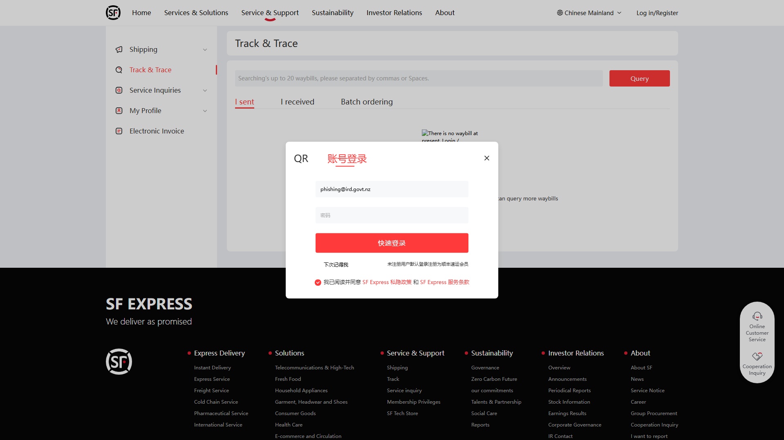Open Instant Delivery footer link
This screenshot has width=784, height=440.
tap(213, 368)
